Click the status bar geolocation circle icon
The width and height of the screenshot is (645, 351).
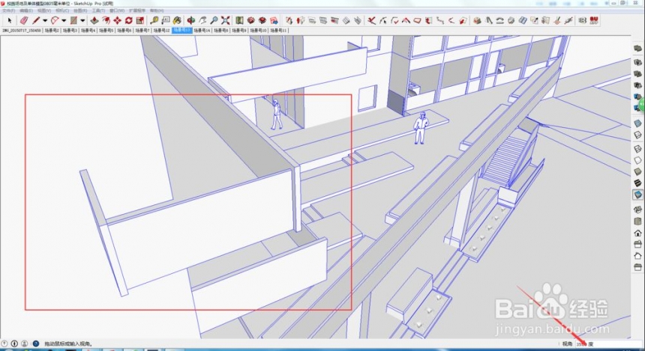pos(4,344)
